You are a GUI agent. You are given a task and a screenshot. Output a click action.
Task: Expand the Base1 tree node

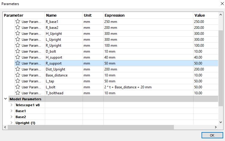[12, 111]
